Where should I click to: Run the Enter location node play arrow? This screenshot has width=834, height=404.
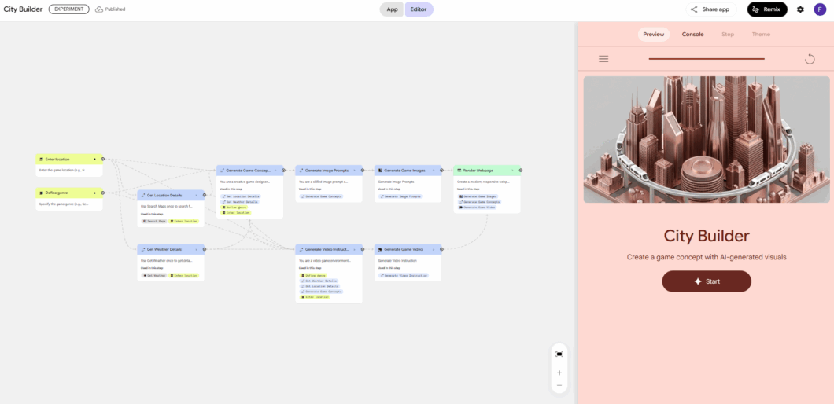[95, 159]
